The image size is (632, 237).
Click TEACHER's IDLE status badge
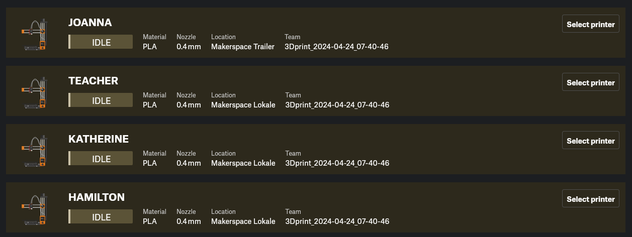(x=101, y=100)
